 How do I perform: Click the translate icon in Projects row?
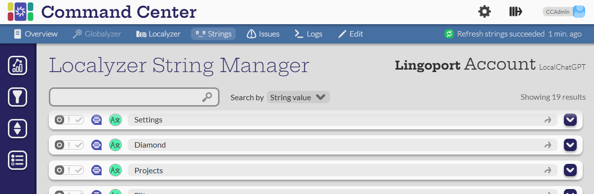[x=115, y=170]
